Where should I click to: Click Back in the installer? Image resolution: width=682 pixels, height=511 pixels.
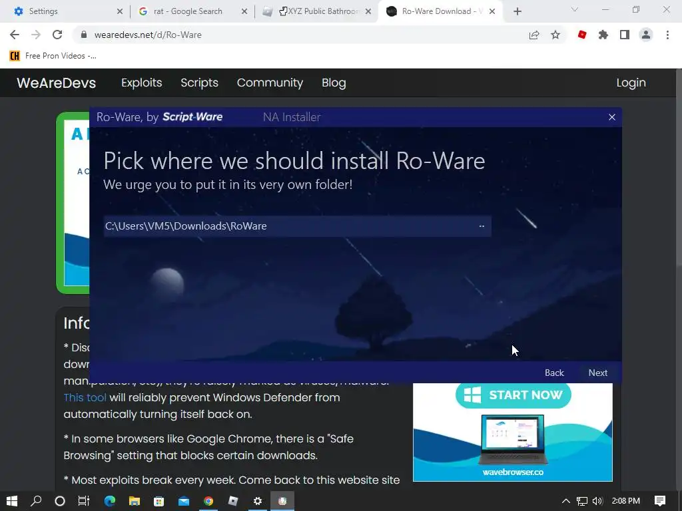pyautogui.click(x=554, y=373)
